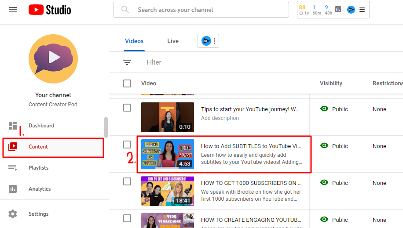Click the vidIQ icon beside the Live tab
Screen dimensions: 403x228
(x=206, y=41)
